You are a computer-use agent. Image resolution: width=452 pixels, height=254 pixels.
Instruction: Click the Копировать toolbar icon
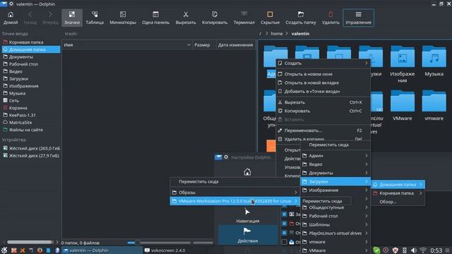(215, 18)
